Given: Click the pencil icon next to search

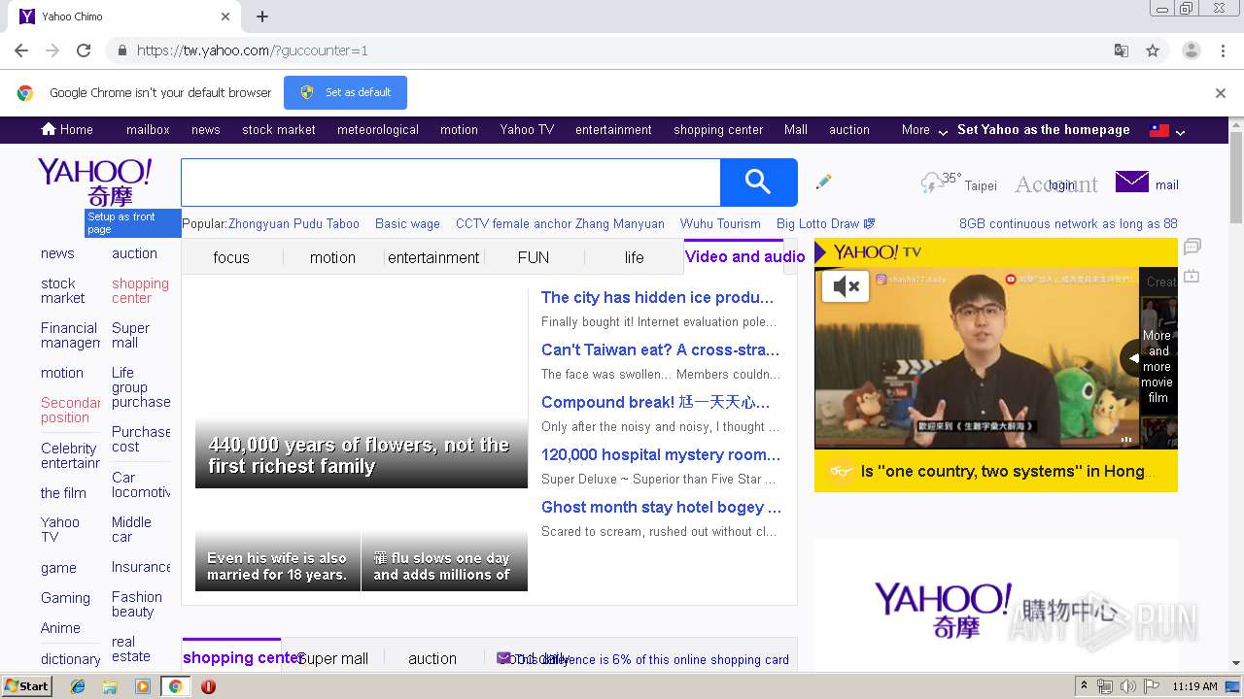Looking at the screenshot, I should [x=823, y=182].
